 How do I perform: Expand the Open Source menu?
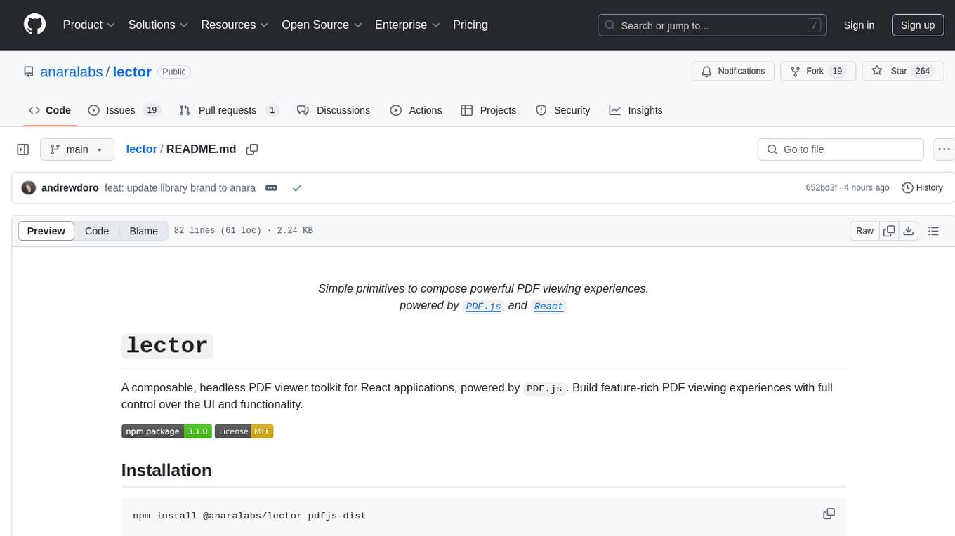tap(322, 25)
